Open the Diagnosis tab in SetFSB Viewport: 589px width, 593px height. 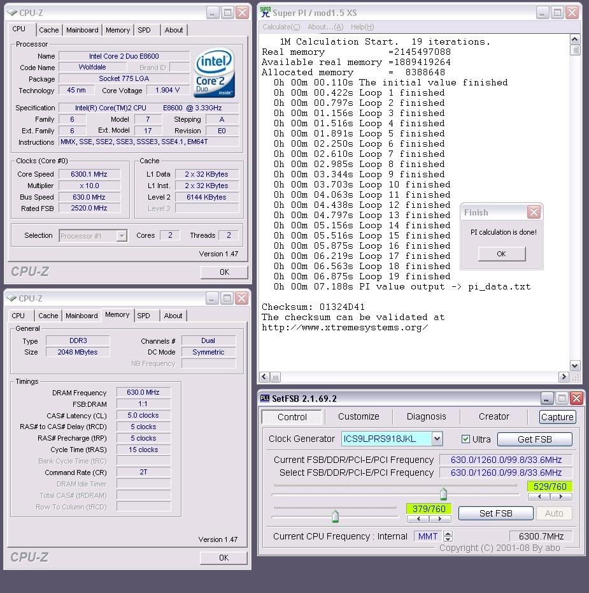(426, 416)
